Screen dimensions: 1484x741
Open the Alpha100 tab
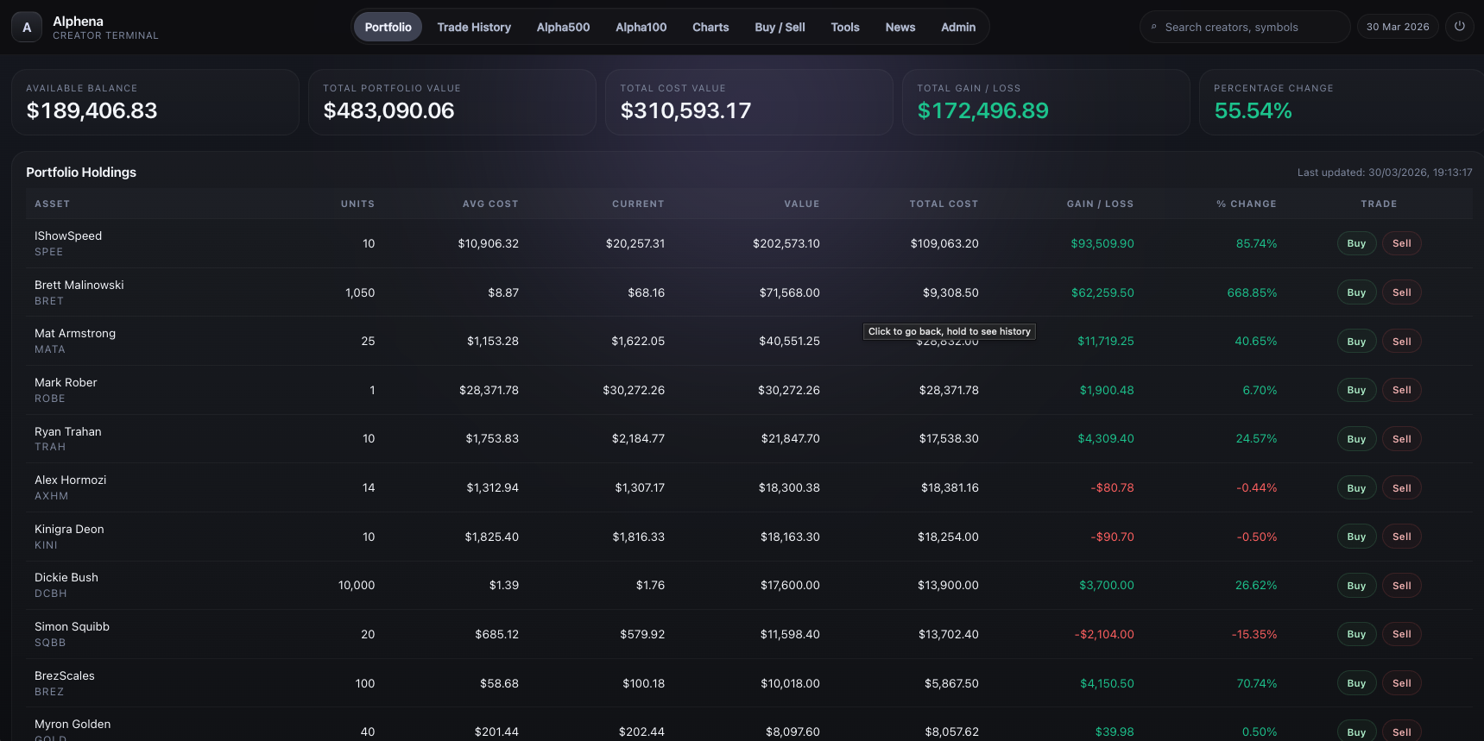click(641, 28)
